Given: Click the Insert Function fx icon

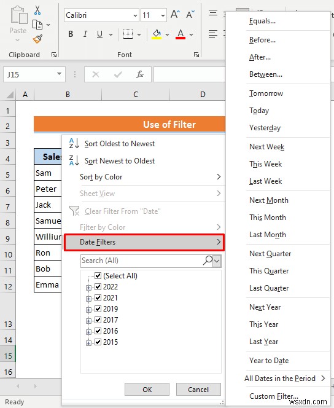Looking at the screenshot, I should point(140,74).
